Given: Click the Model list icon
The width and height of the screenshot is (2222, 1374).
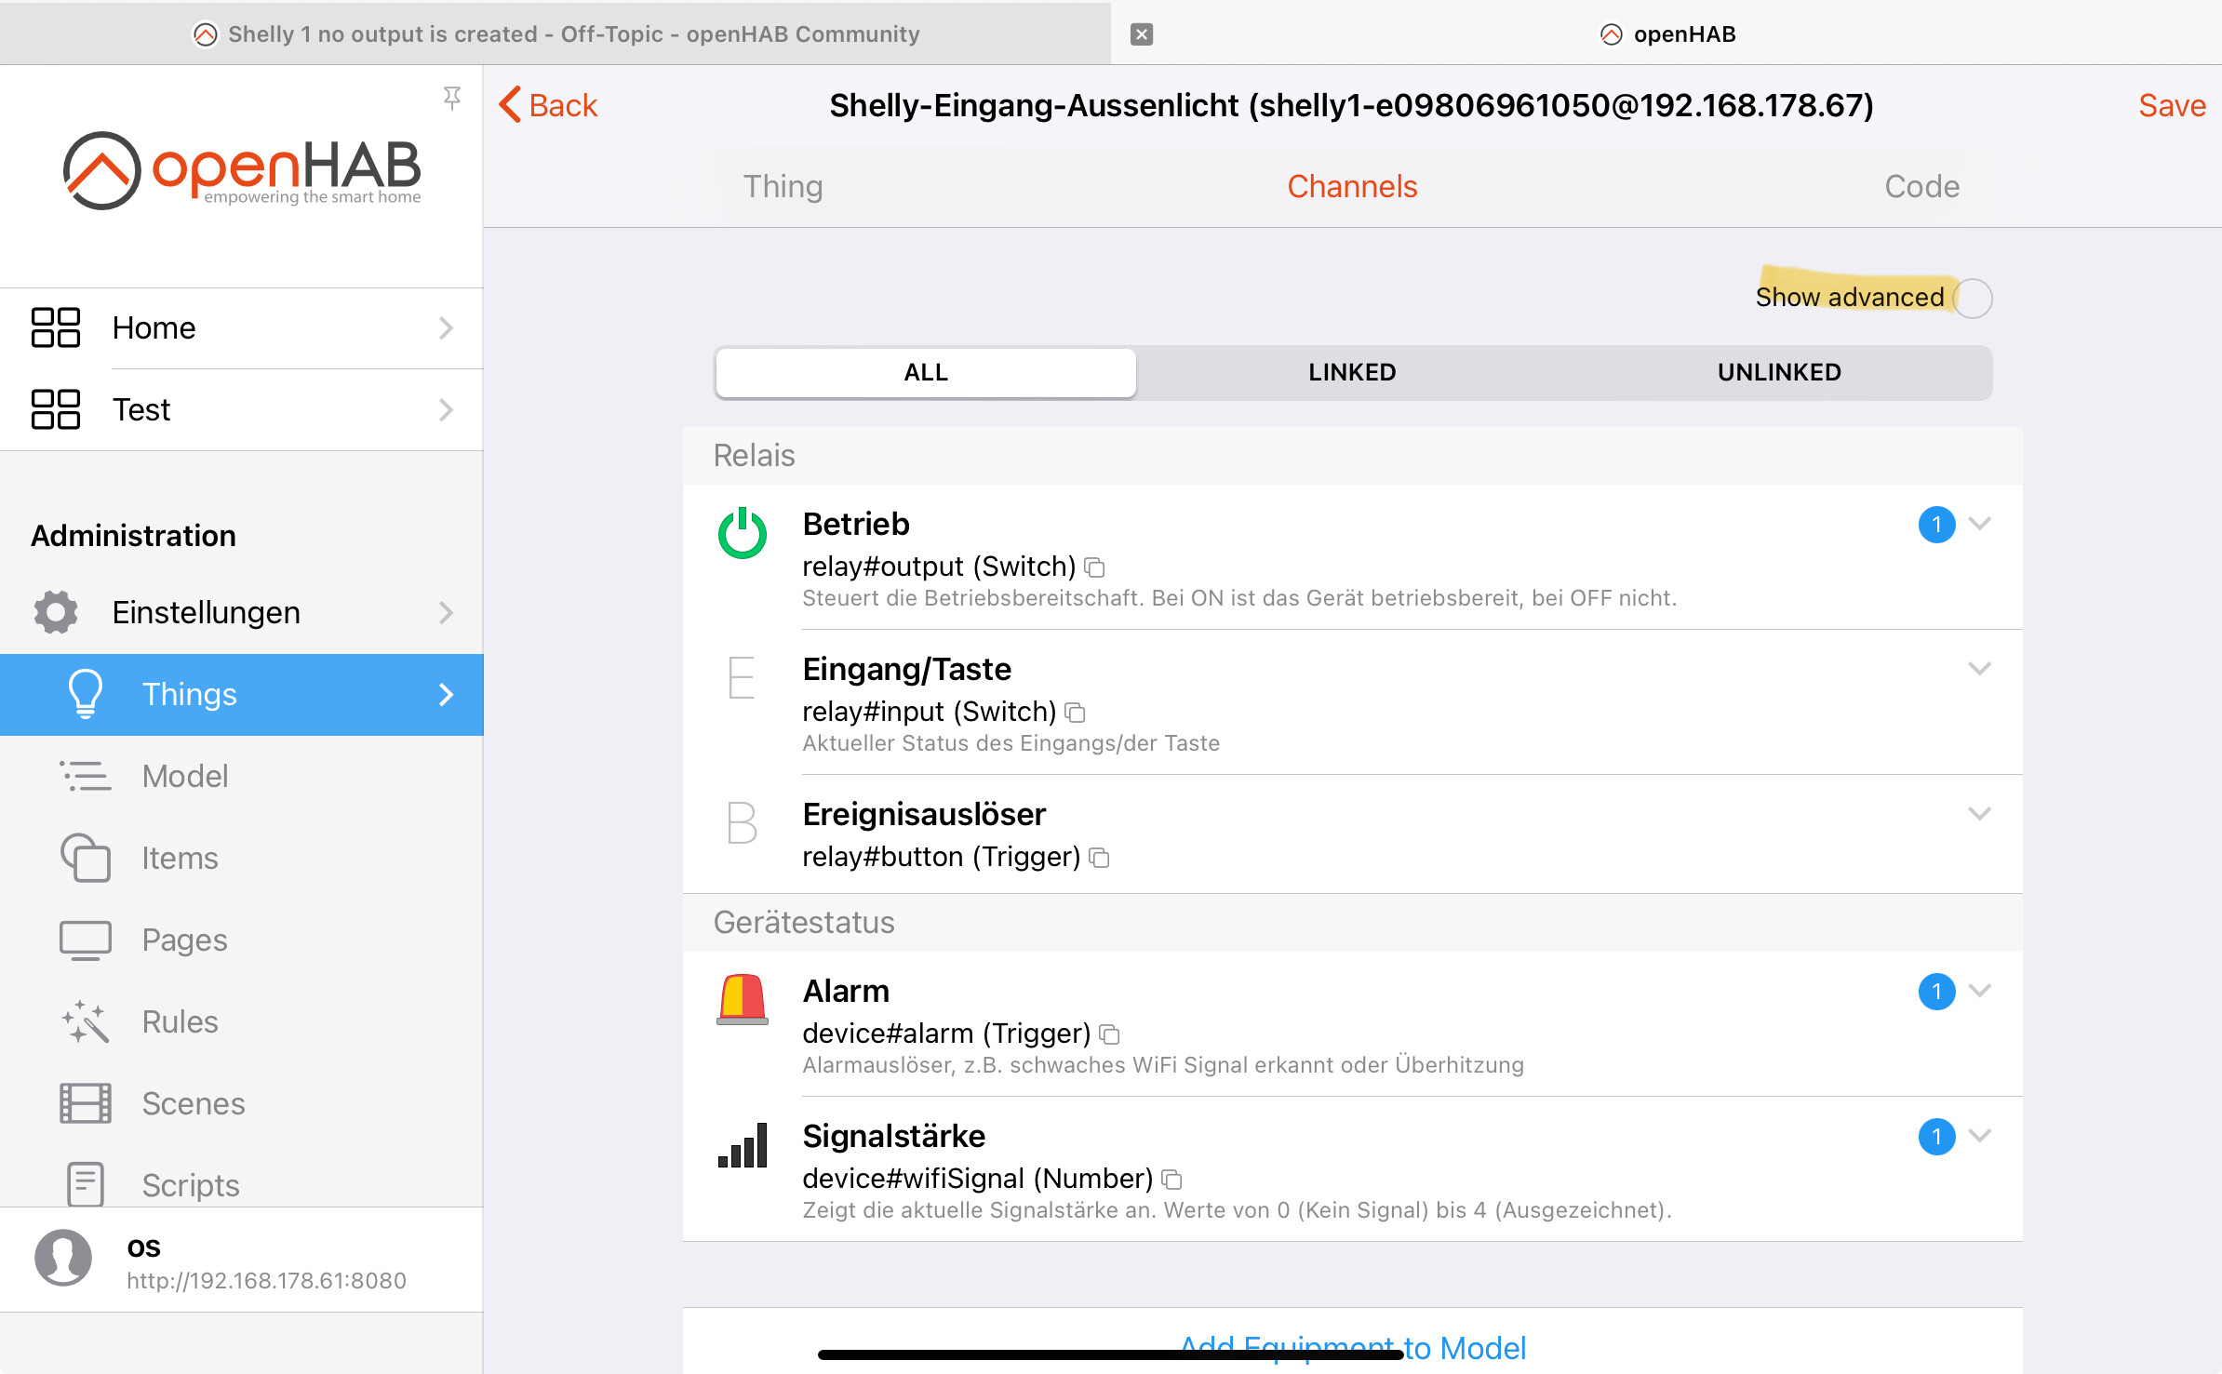Looking at the screenshot, I should coord(86,776).
